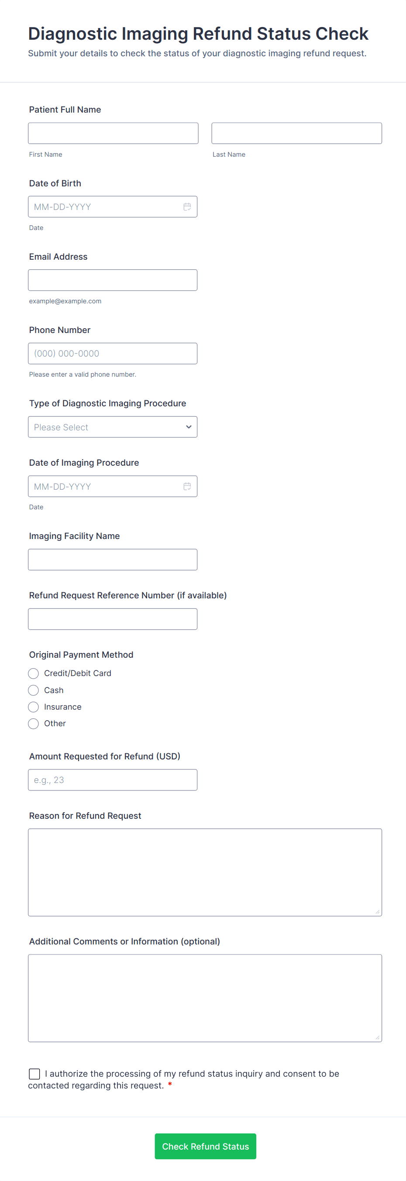This screenshot has width=406, height=1181.
Task: Open the Date of Birth calendar icon
Action: point(187,207)
